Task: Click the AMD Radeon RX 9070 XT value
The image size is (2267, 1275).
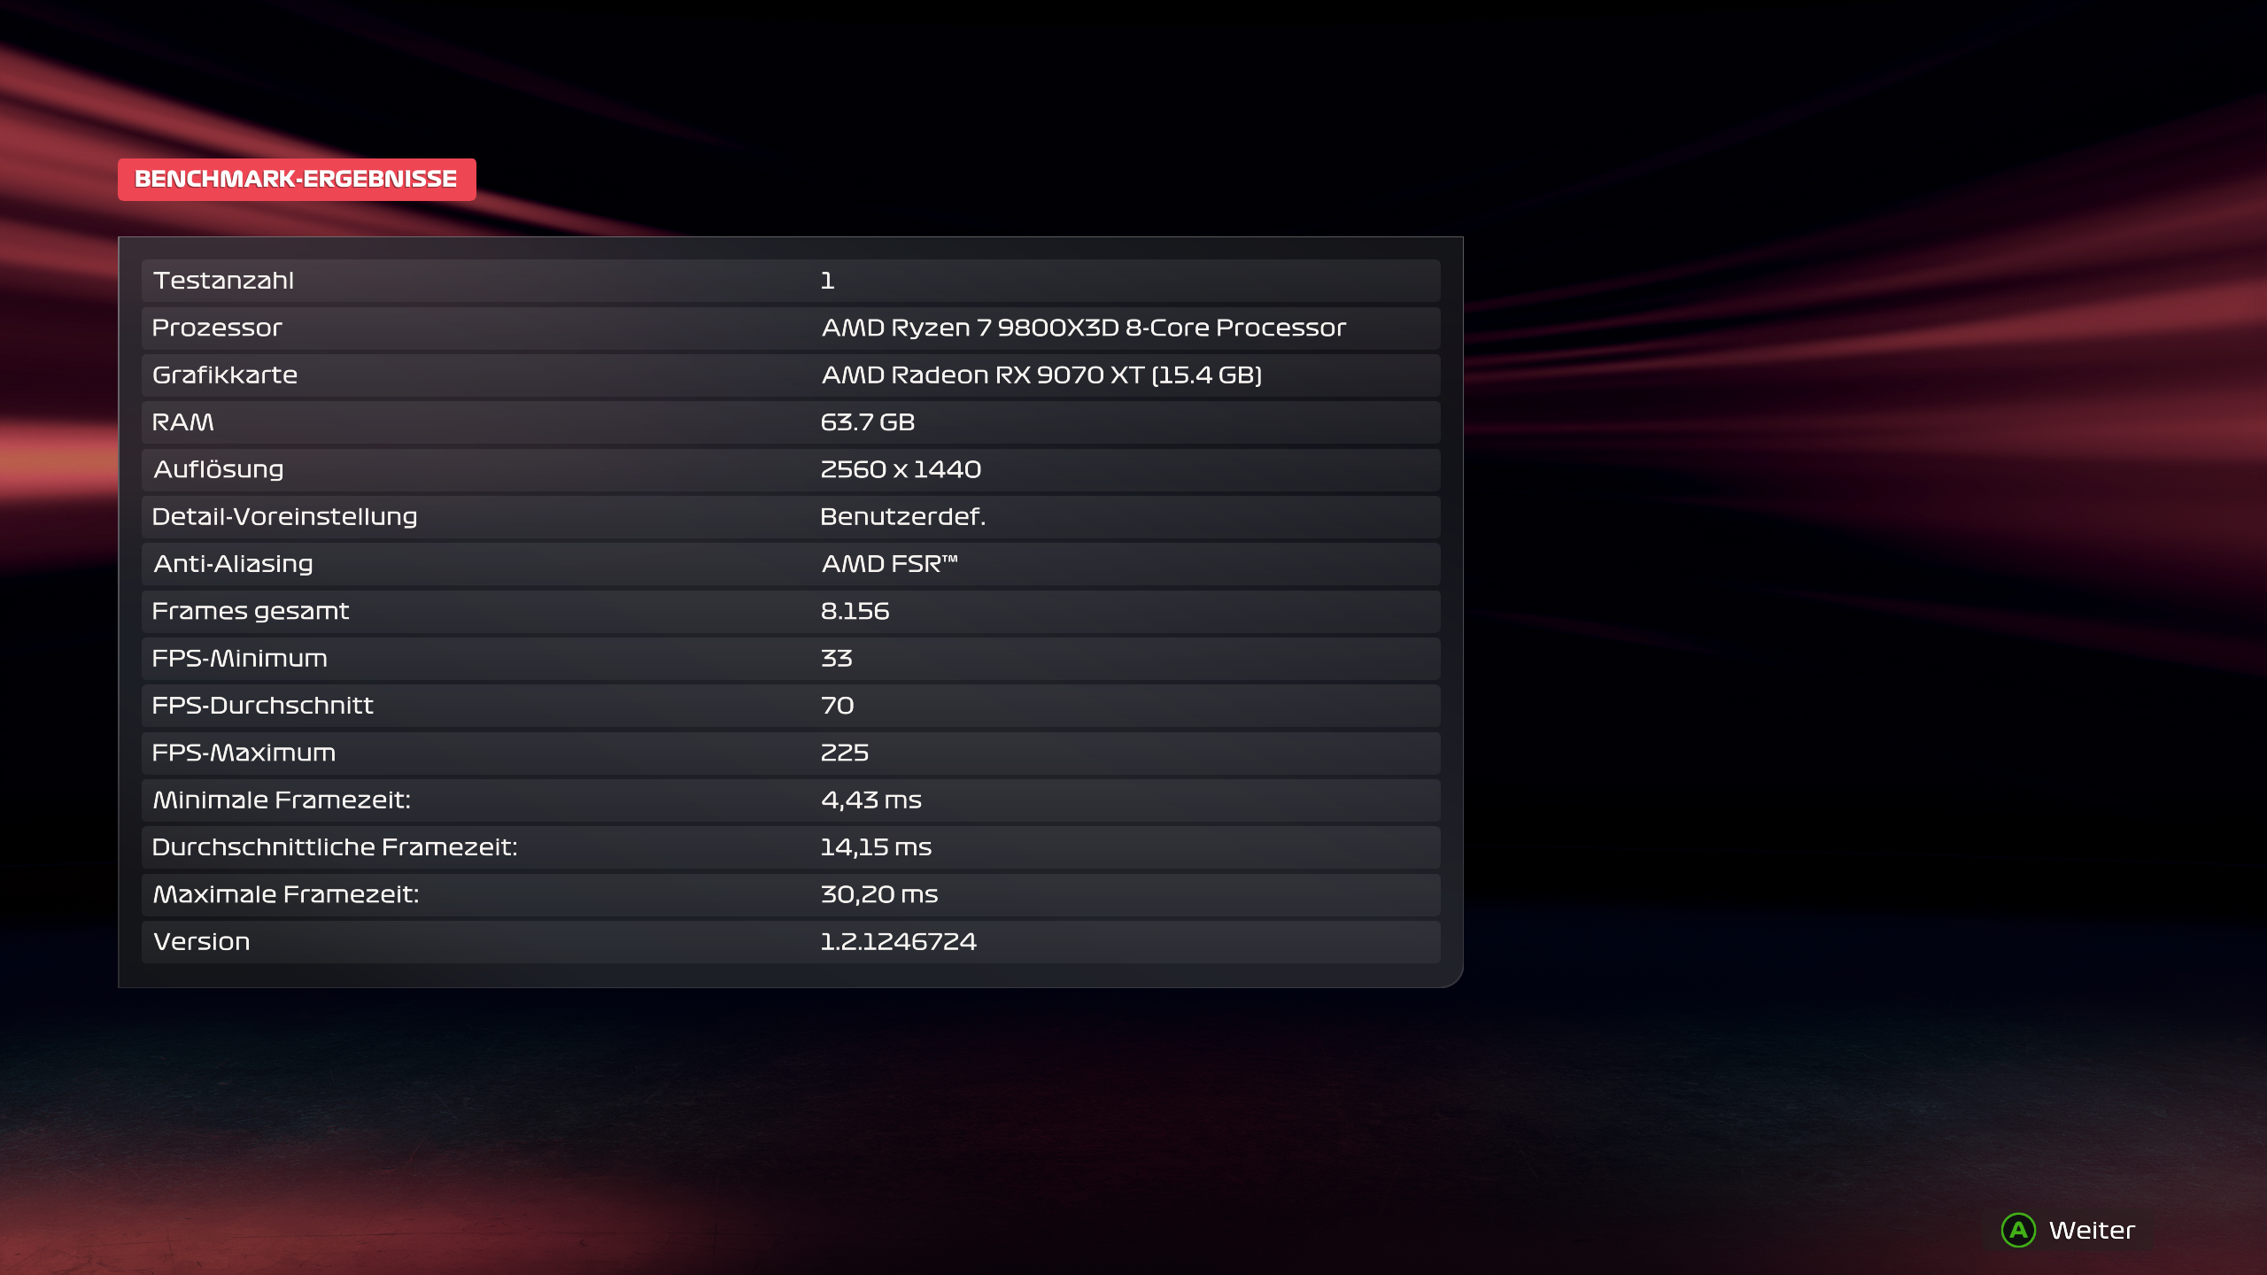Action: click(x=1041, y=375)
